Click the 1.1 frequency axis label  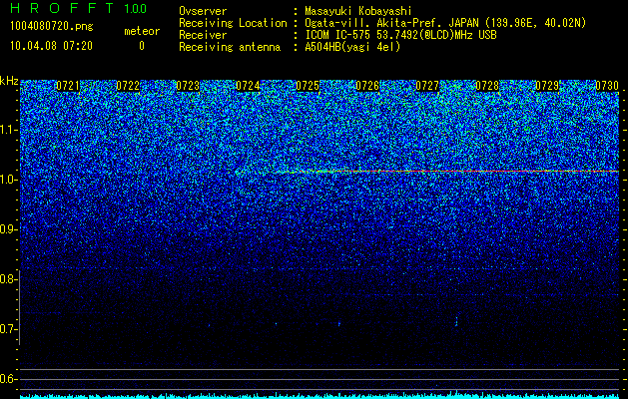pyautogui.click(x=8, y=130)
